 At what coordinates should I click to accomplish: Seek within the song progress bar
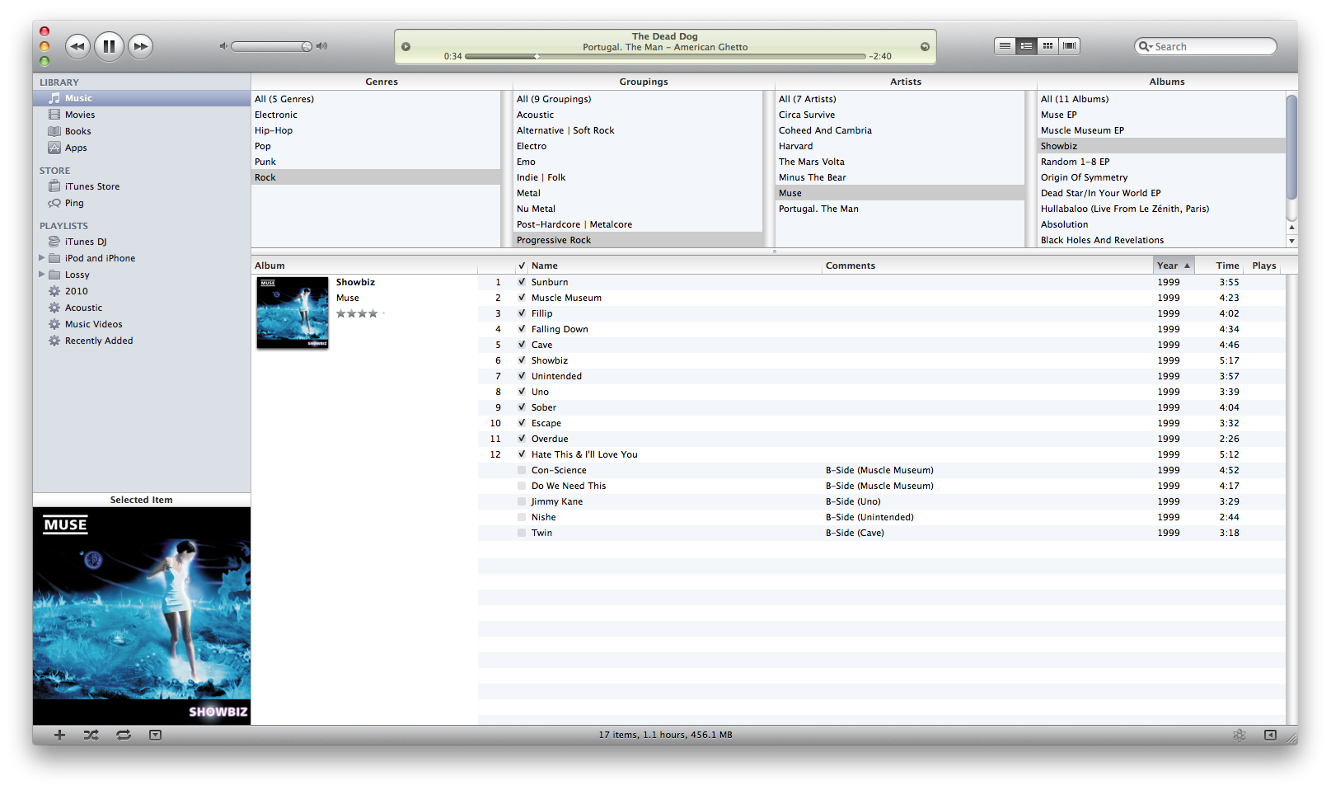[x=665, y=56]
